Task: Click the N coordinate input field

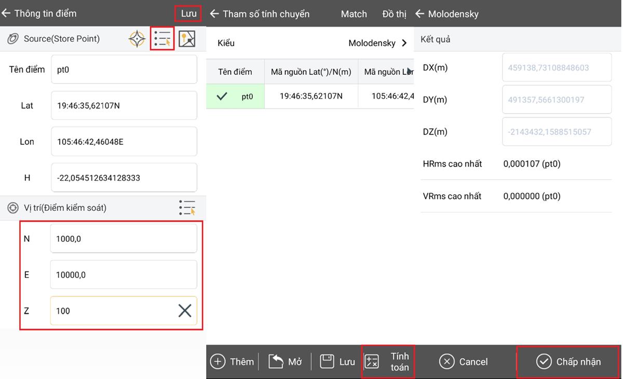Action: tap(124, 239)
